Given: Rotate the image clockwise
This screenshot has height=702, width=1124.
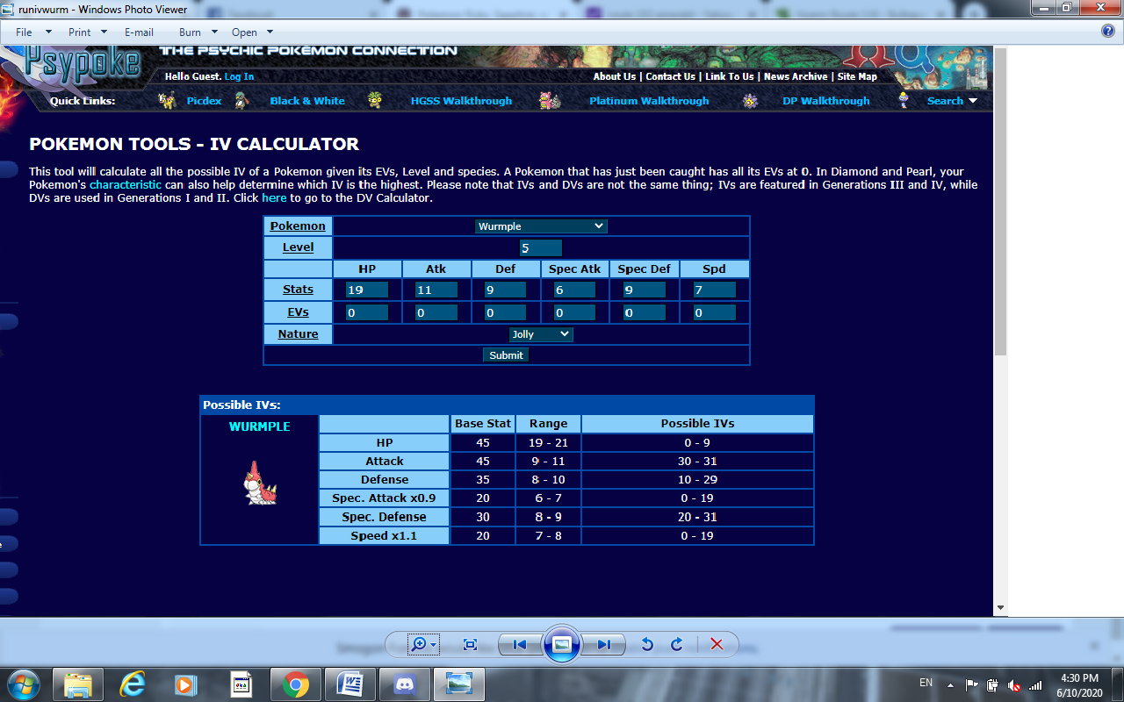Looking at the screenshot, I should click(677, 645).
